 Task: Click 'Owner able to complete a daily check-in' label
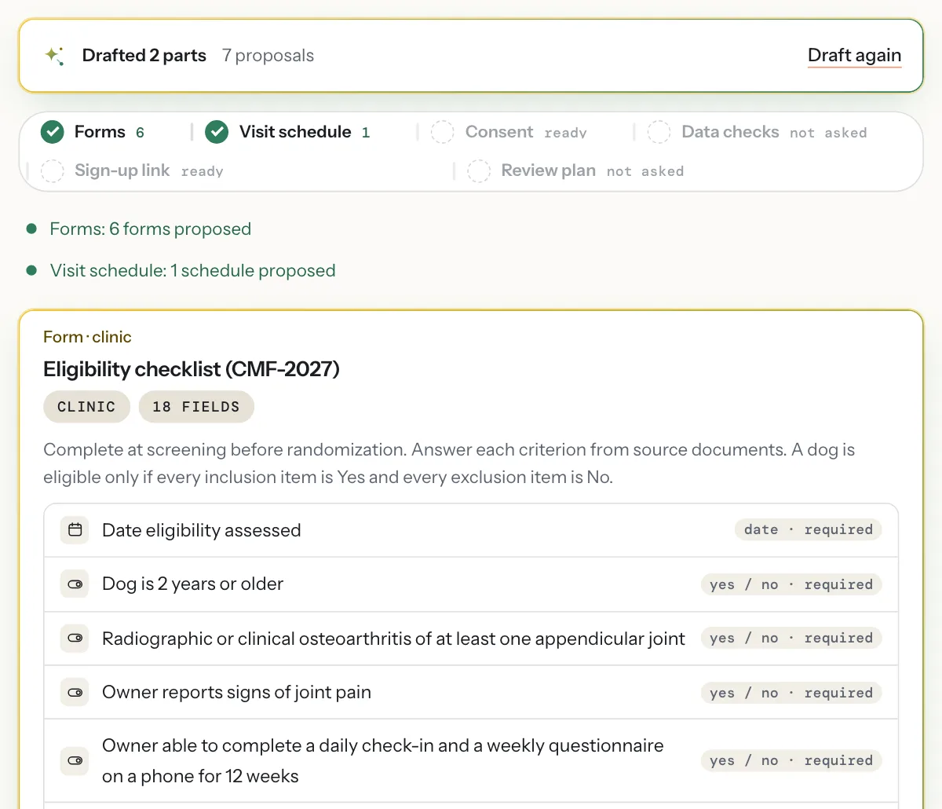(383, 760)
